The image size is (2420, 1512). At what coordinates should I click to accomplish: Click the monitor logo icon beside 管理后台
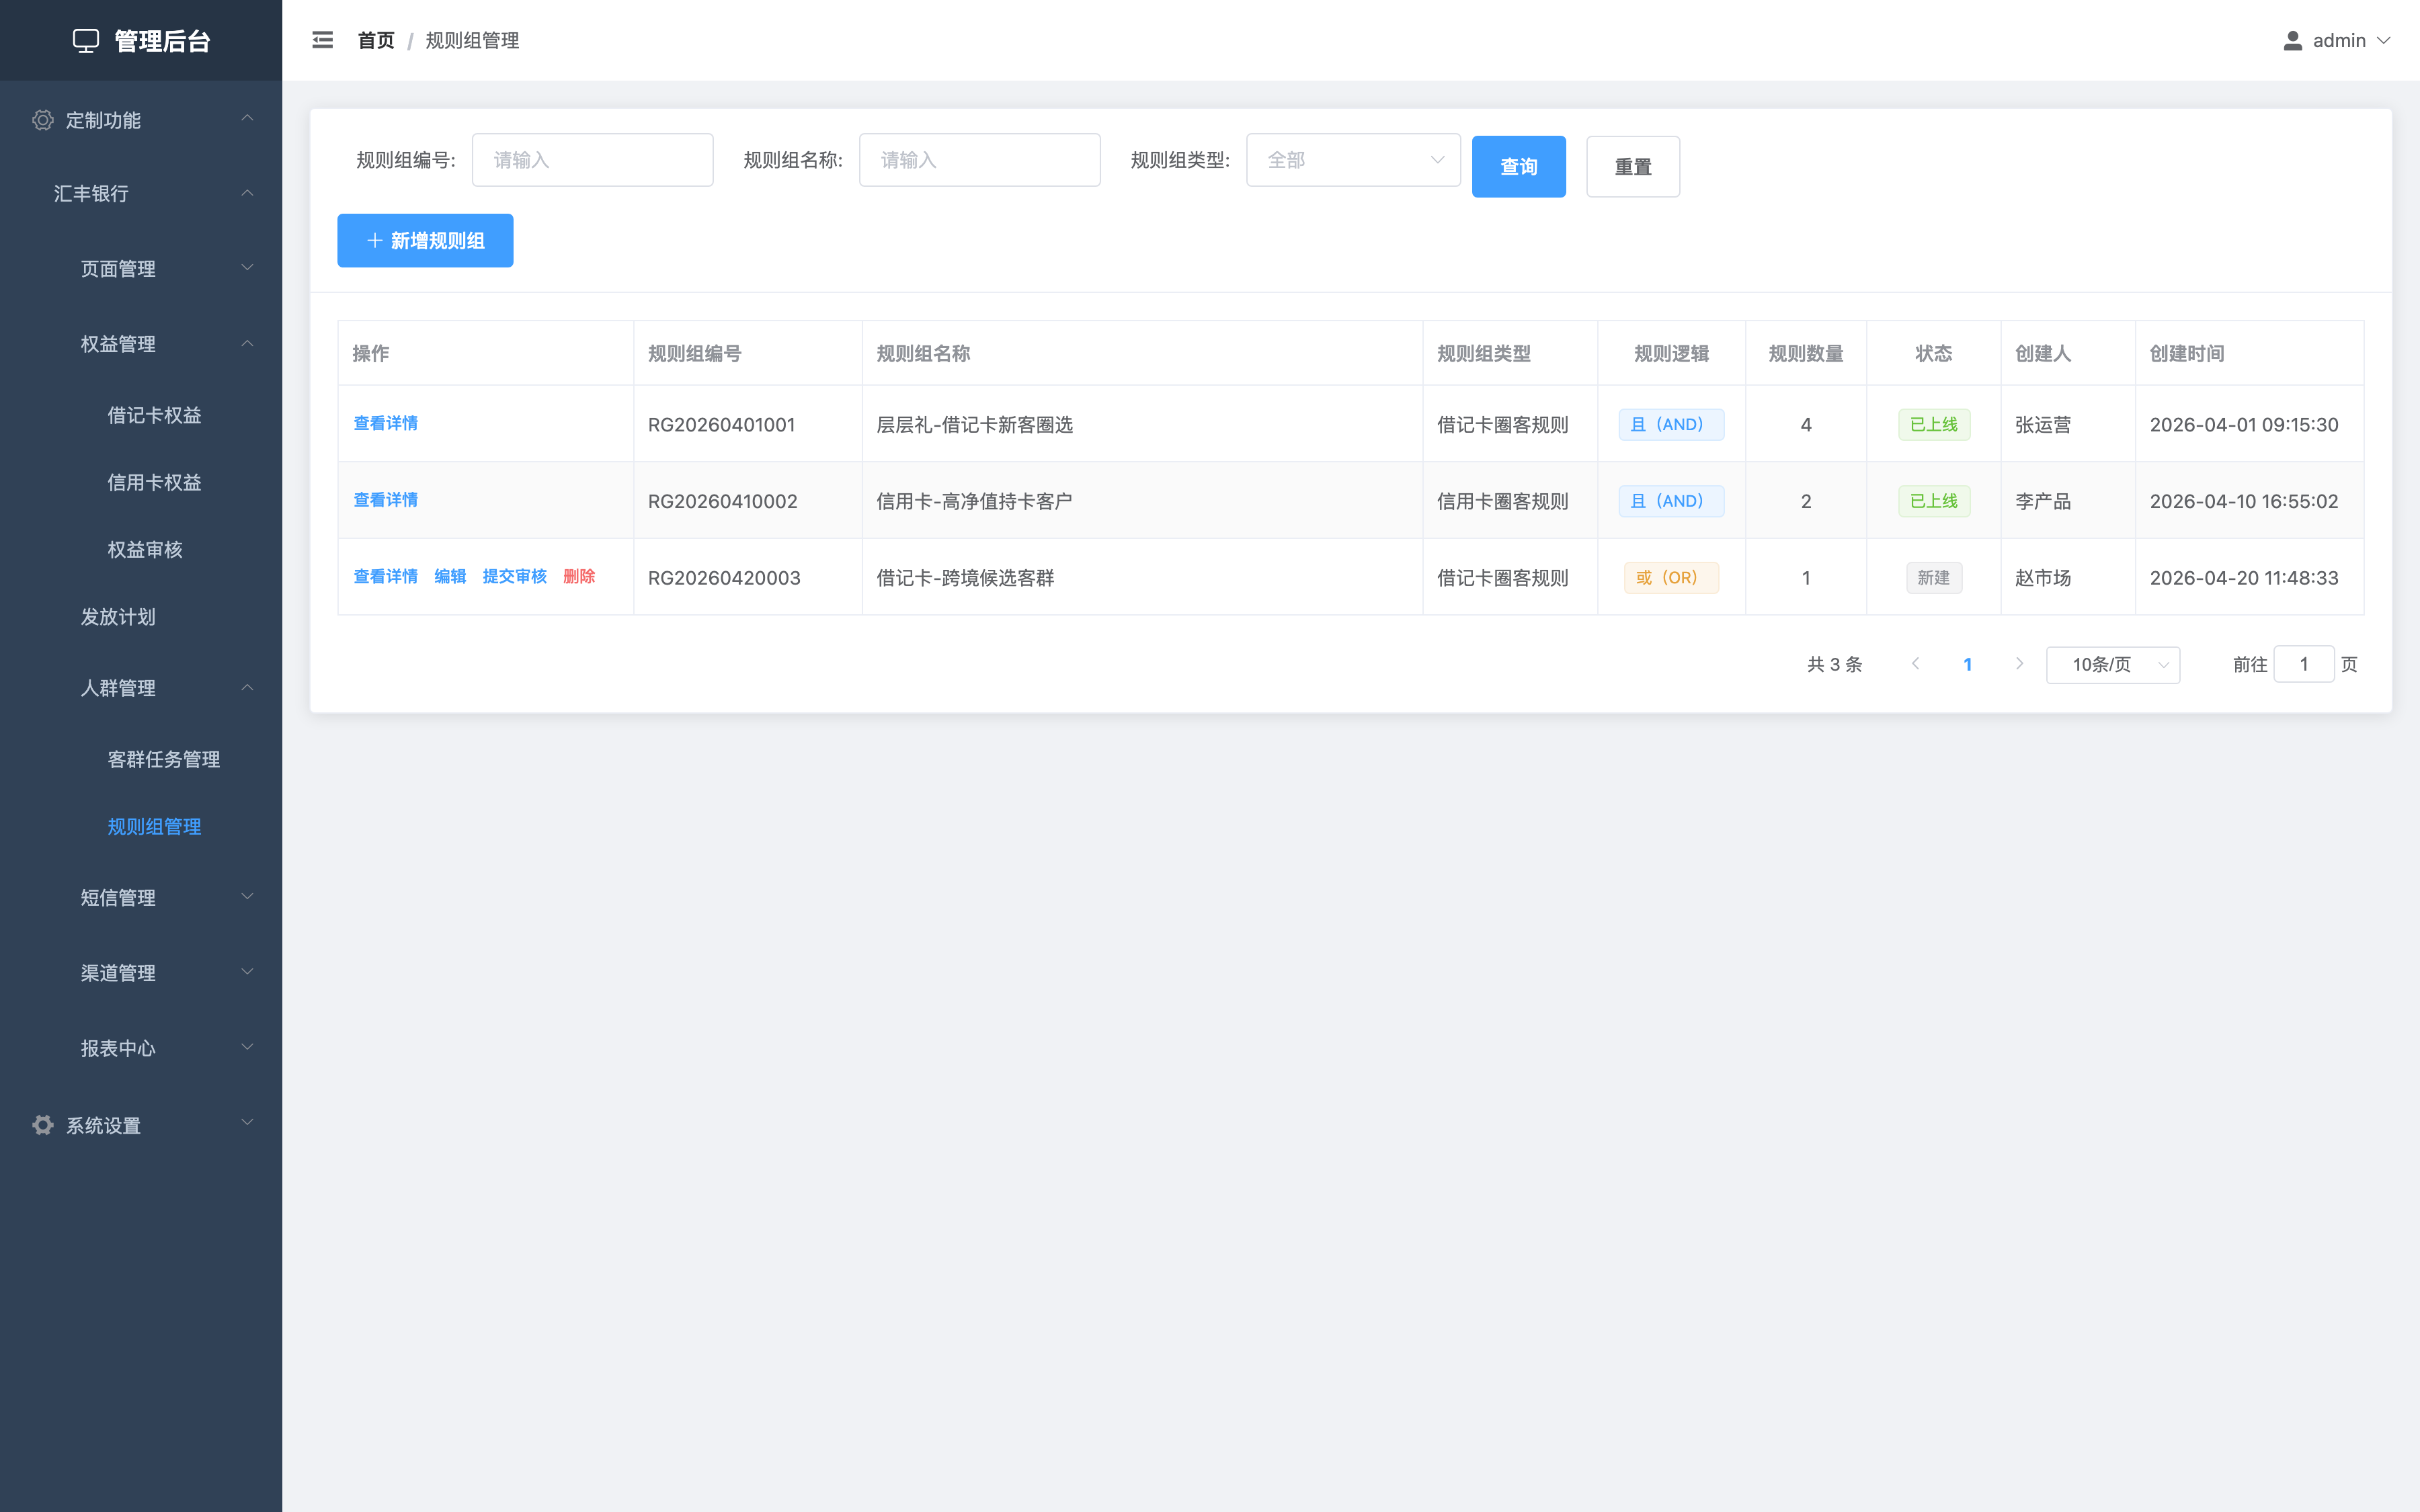pyautogui.click(x=86, y=40)
